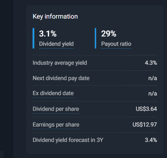167x158 pixels.
Task: Click the 4.3% industry yield value
Action: (151, 63)
